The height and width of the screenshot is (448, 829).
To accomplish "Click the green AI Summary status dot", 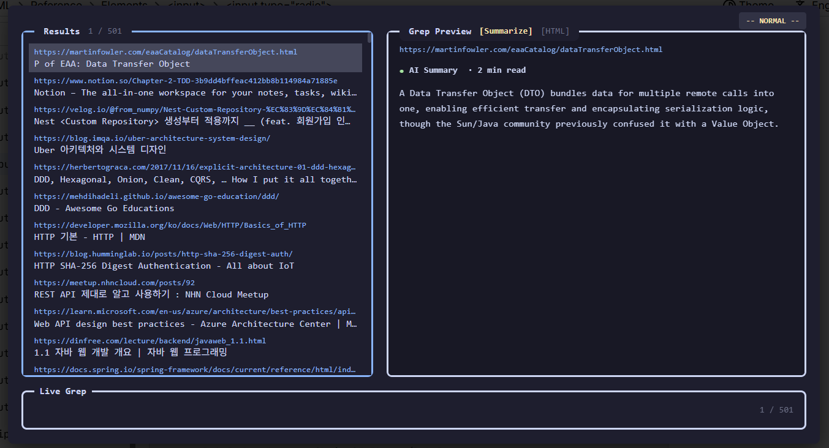I will [x=401, y=71].
